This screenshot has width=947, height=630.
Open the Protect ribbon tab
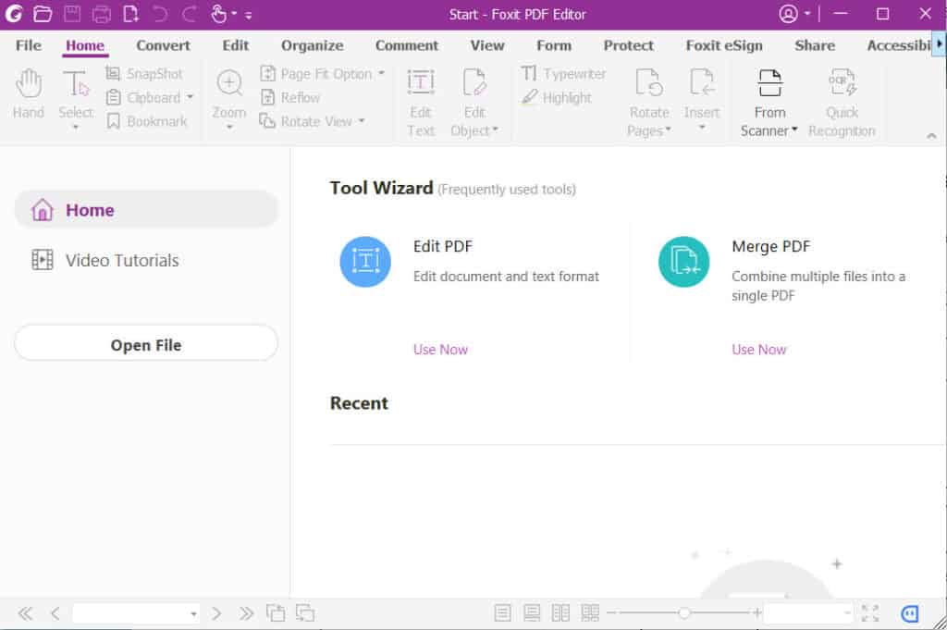click(x=628, y=45)
